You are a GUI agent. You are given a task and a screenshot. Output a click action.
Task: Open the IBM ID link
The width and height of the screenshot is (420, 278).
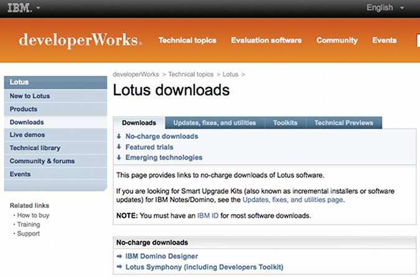[x=208, y=215]
